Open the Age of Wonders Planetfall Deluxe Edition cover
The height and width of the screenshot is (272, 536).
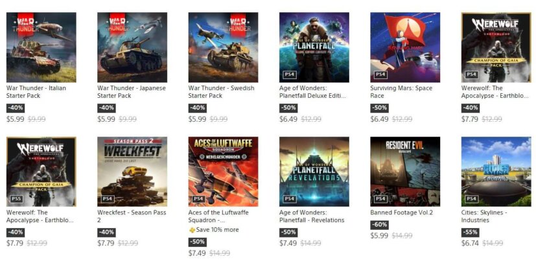(x=314, y=47)
